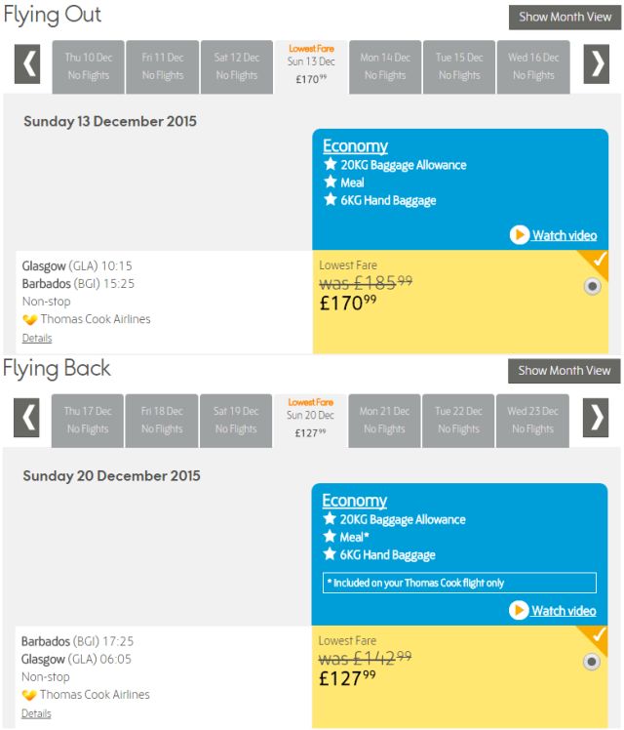Viewport: 624px width, 730px height.
Task: Click previous dates arrow in Flying Back
Action: click(26, 418)
